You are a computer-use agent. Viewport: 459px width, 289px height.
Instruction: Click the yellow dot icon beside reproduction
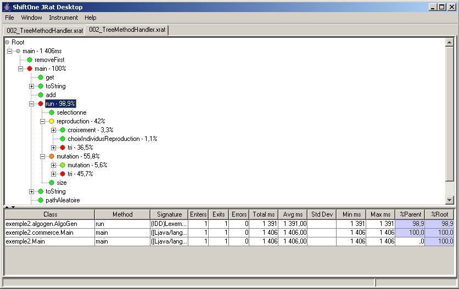pos(52,121)
